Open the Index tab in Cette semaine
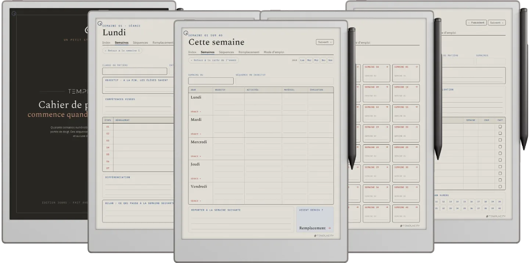Screen dimensions: 529x263 [x=192, y=52]
